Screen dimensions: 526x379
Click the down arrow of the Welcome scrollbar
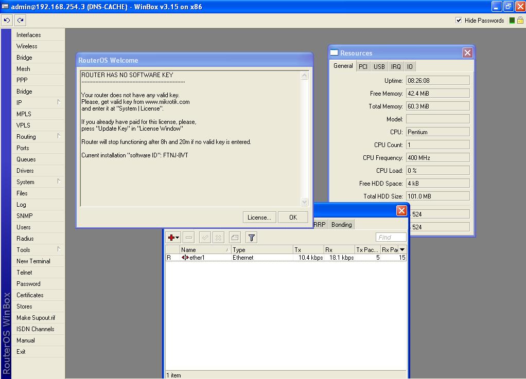pyautogui.click(x=304, y=202)
